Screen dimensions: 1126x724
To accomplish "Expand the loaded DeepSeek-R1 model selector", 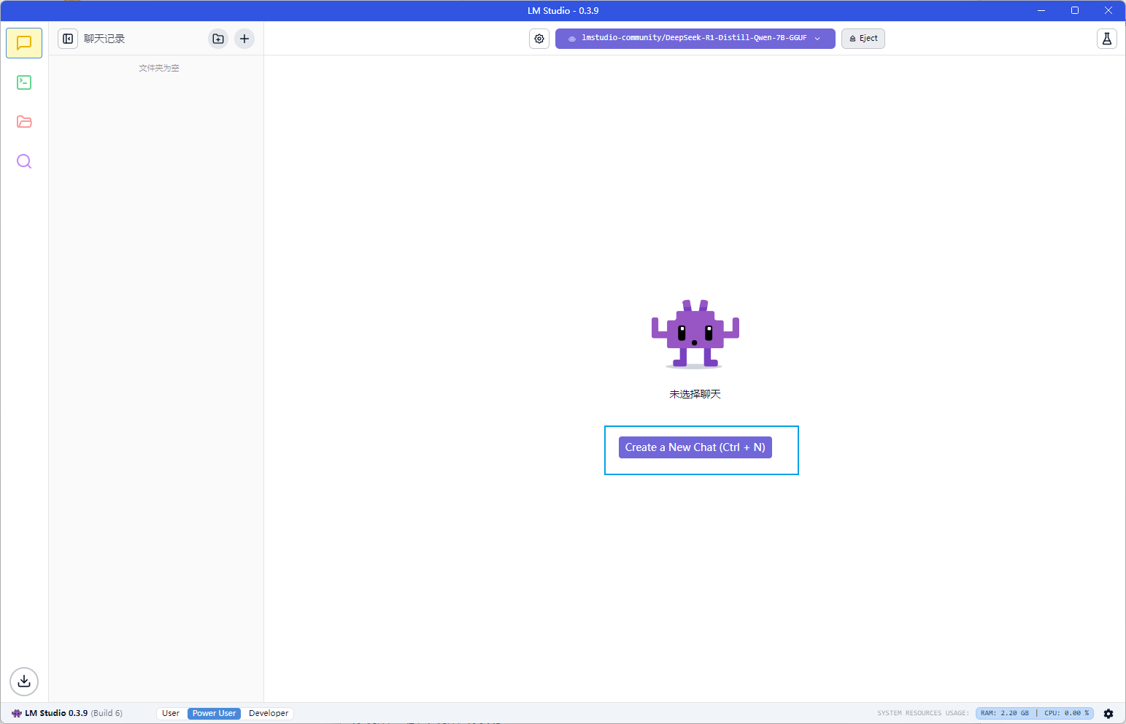I will click(x=695, y=39).
